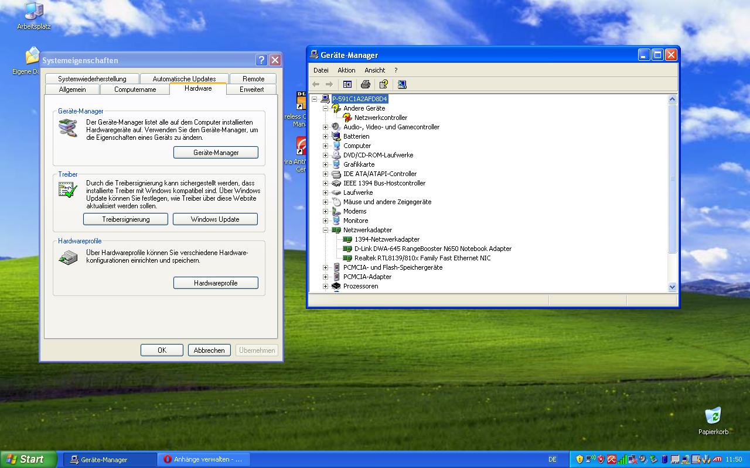Viewport: 750px width, 468px height.
Task: Click the Windows Update button
Action: pyautogui.click(x=216, y=219)
